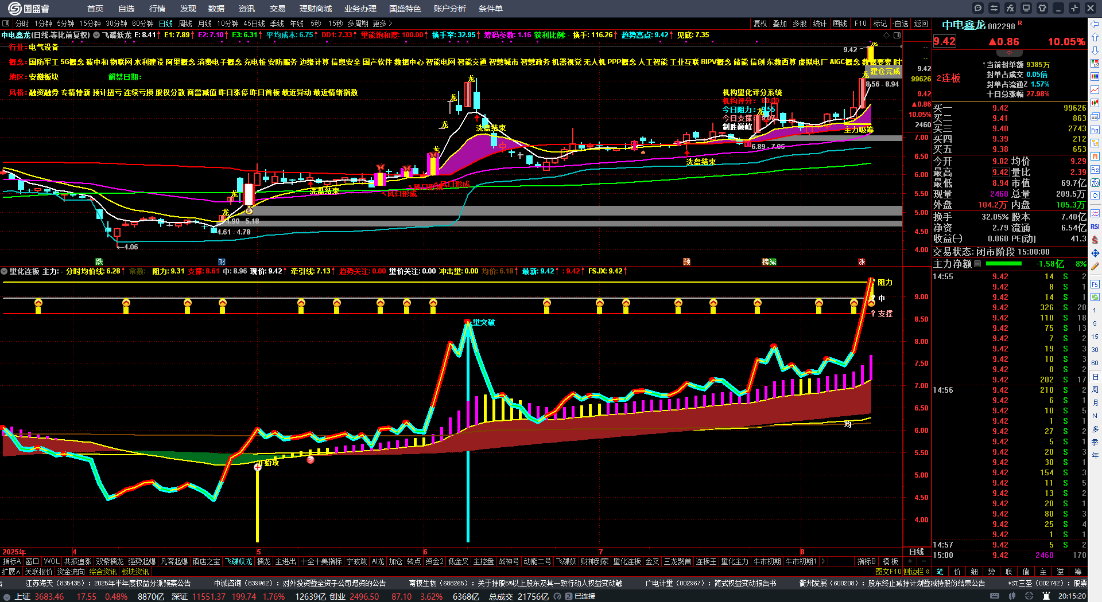Image resolution: width=1102 pixels, height=602 pixels.
Task: Click the F10 icon in right sidebar
Action: (1095, 130)
